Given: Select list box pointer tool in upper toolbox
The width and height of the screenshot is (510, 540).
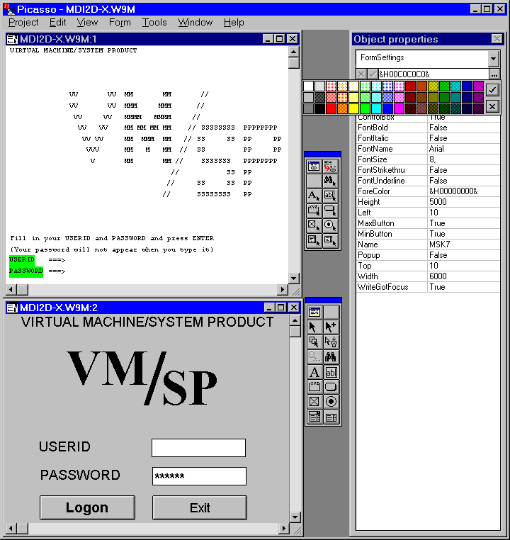Looking at the screenshot, I should pos(330,240).
